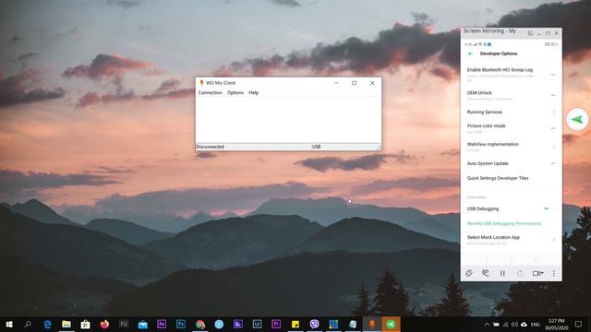Launch Adobe Premiere Pro from taskbar
The width and height of the screenshot is (591, 332).
point(276,324)
